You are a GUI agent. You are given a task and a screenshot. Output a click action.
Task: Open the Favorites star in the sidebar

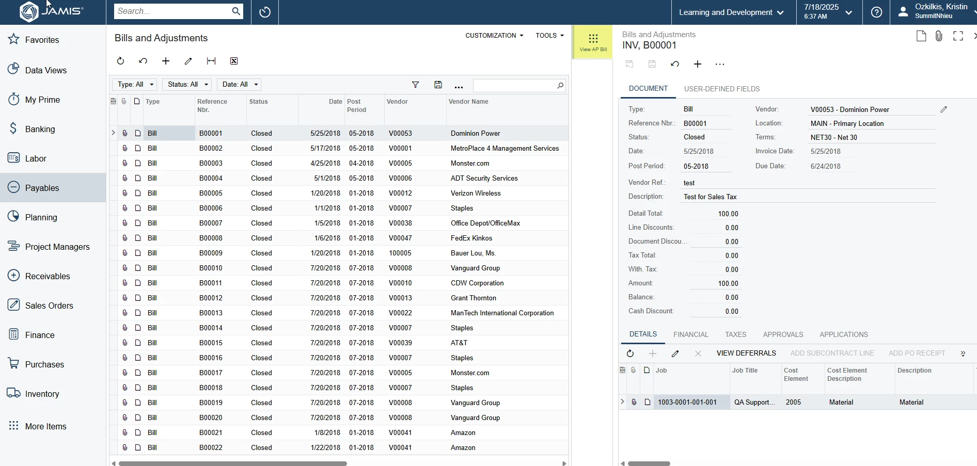tap(14, 40)
